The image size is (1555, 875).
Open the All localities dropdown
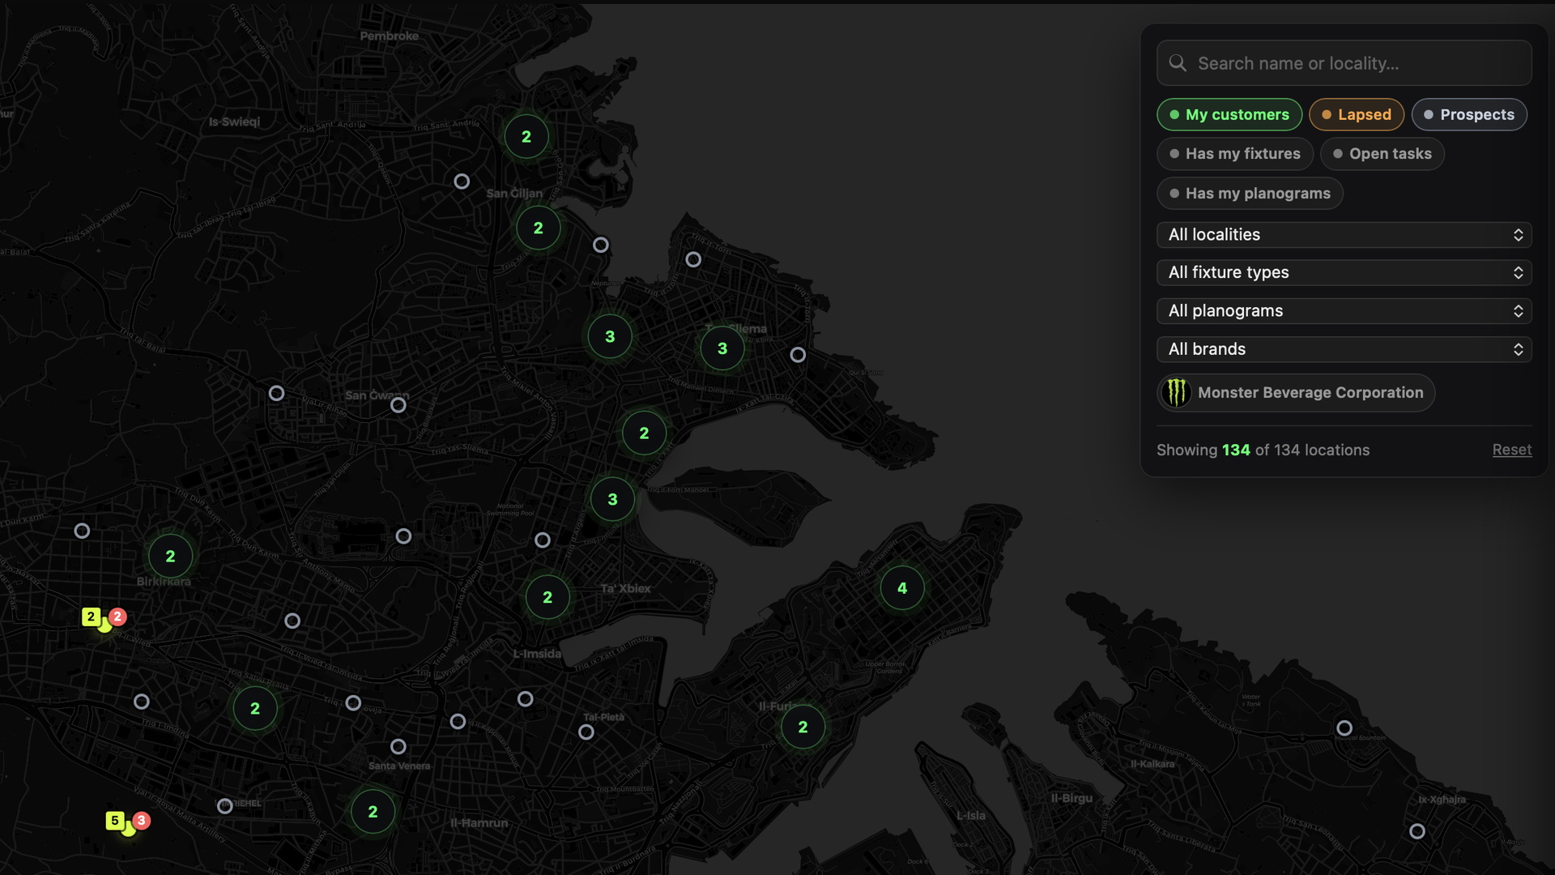1344,235
